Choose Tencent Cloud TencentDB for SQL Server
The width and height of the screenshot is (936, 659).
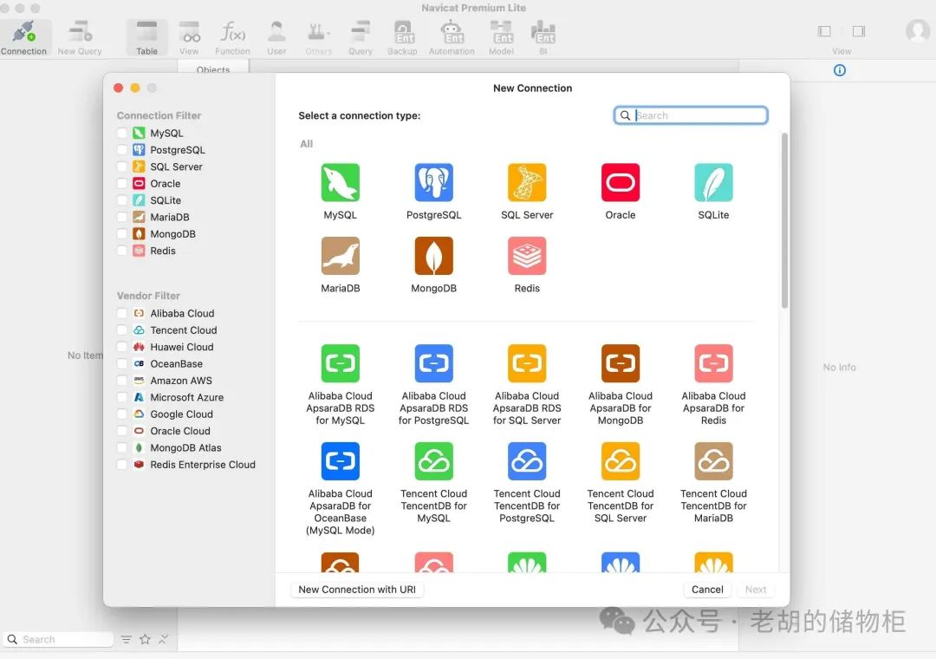pos(621,461)
